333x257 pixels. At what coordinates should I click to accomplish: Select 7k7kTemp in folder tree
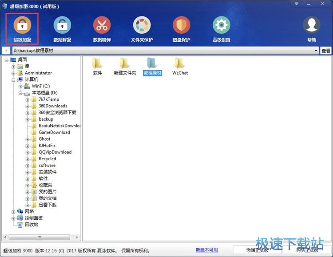point(49,99)
